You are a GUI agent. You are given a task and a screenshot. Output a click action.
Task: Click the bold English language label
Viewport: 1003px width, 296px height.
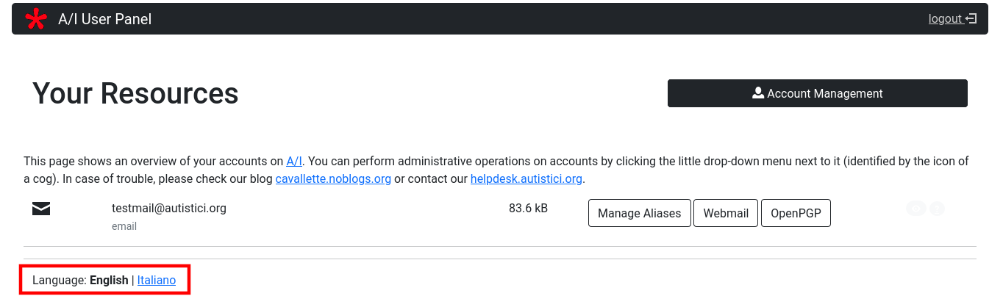pyautogui.click(x=109, y=280)
